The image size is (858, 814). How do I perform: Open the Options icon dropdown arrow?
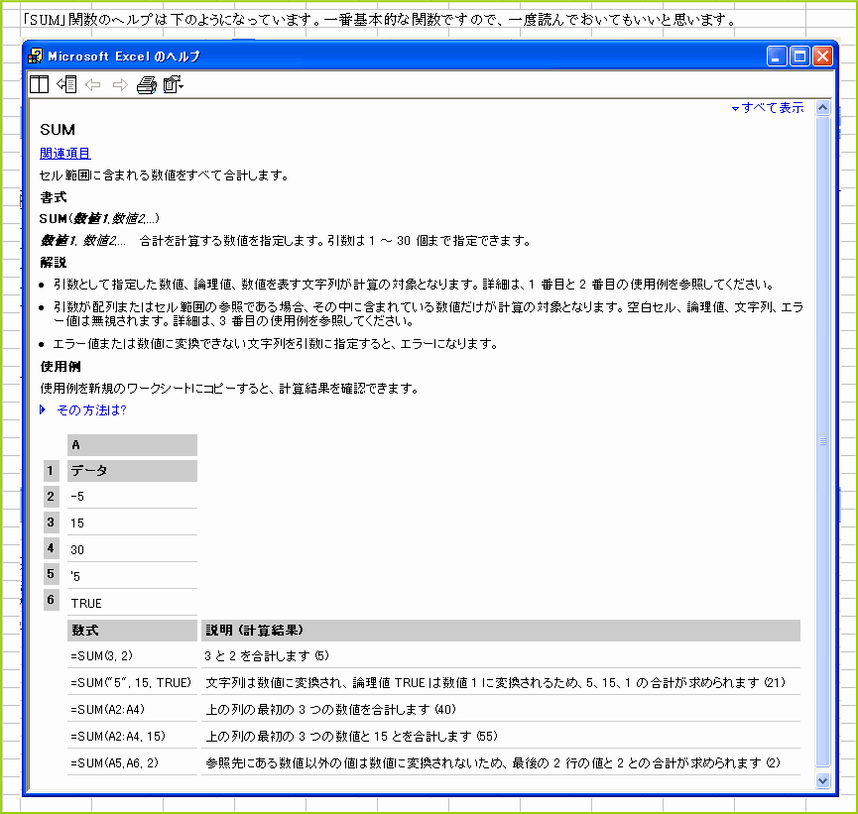pos(182,85)
